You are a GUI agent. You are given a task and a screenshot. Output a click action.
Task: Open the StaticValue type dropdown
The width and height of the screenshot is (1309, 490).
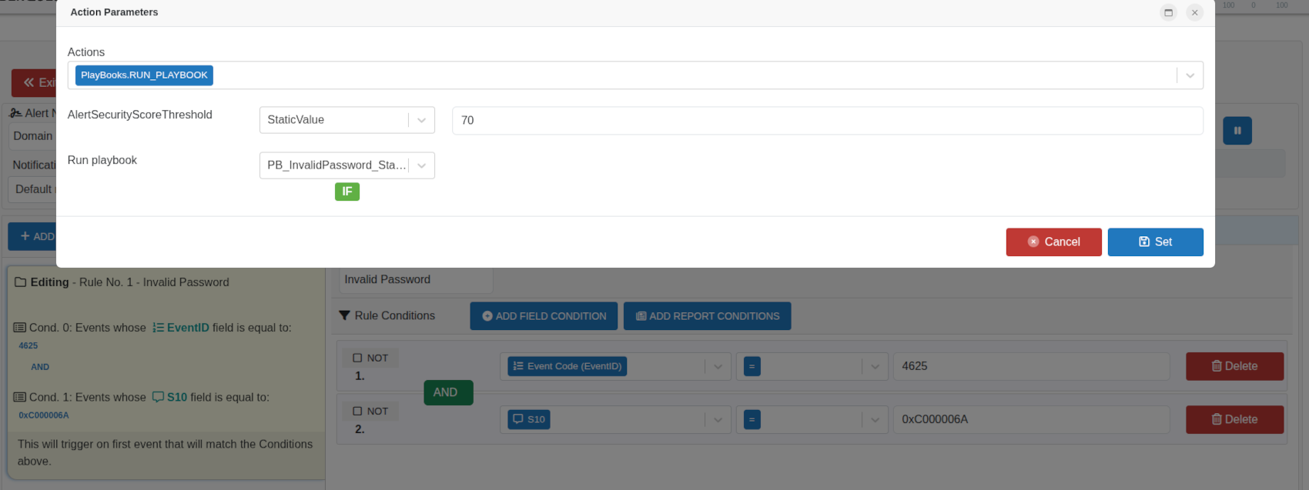[x=421, y=120]
